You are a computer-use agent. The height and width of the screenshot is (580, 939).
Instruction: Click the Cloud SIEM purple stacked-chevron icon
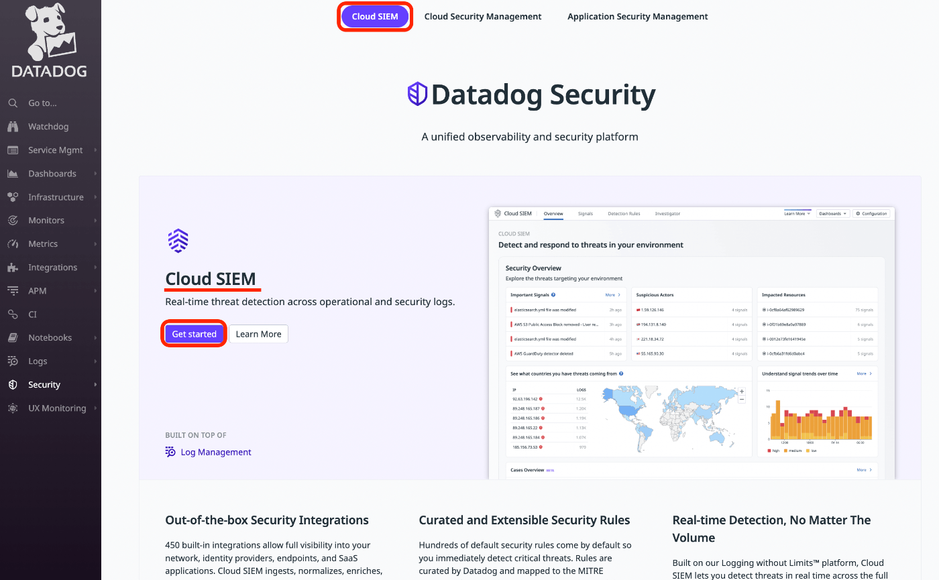(x=178, y=240)
